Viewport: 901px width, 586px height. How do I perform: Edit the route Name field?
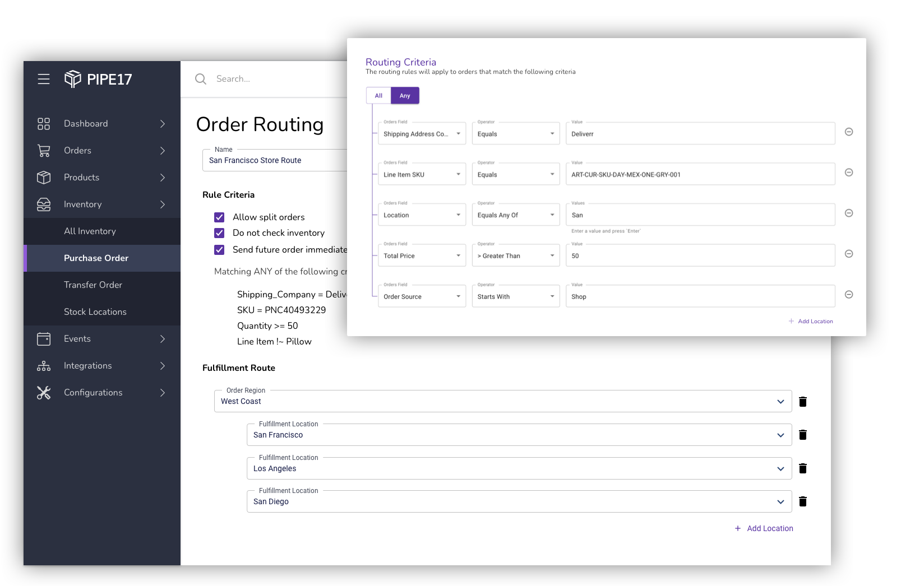(275, 160)
